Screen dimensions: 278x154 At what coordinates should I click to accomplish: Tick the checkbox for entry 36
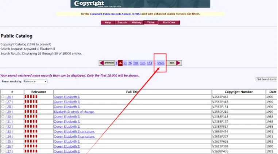tap(3, 146)
